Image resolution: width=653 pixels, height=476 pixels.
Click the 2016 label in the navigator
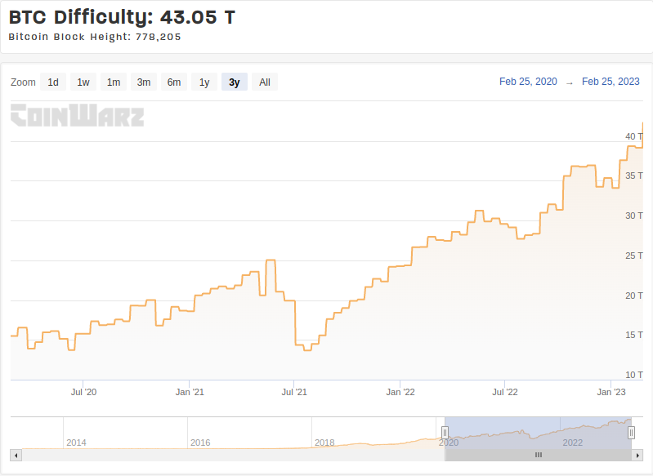pos(200,443)
